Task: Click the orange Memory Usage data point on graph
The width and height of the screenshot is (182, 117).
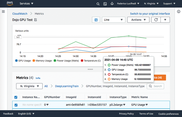Action: click(x=129, y=52)
